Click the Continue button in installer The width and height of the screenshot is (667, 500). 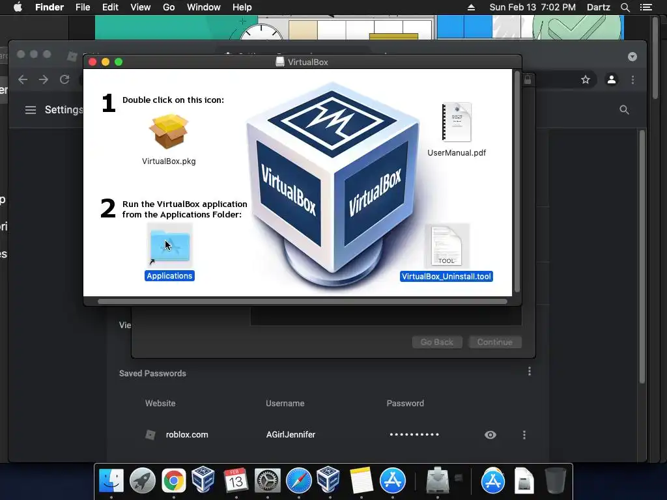tap(495, 342)
